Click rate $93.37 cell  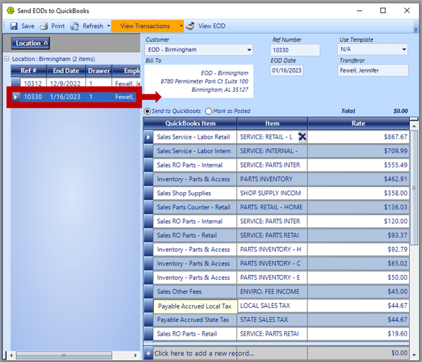pos(358,235)
